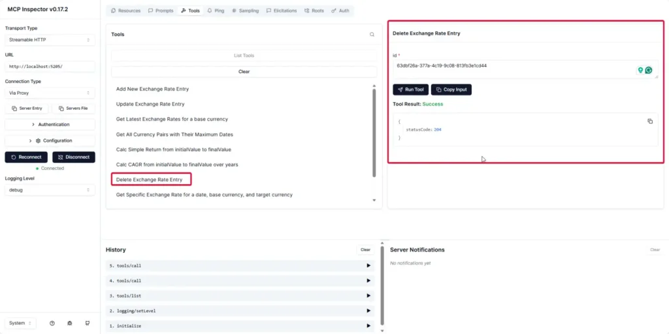The width and height of the screenshot is (669, 334).
Task: Click the Grammarly icon in id field
Action: (649, 71)
